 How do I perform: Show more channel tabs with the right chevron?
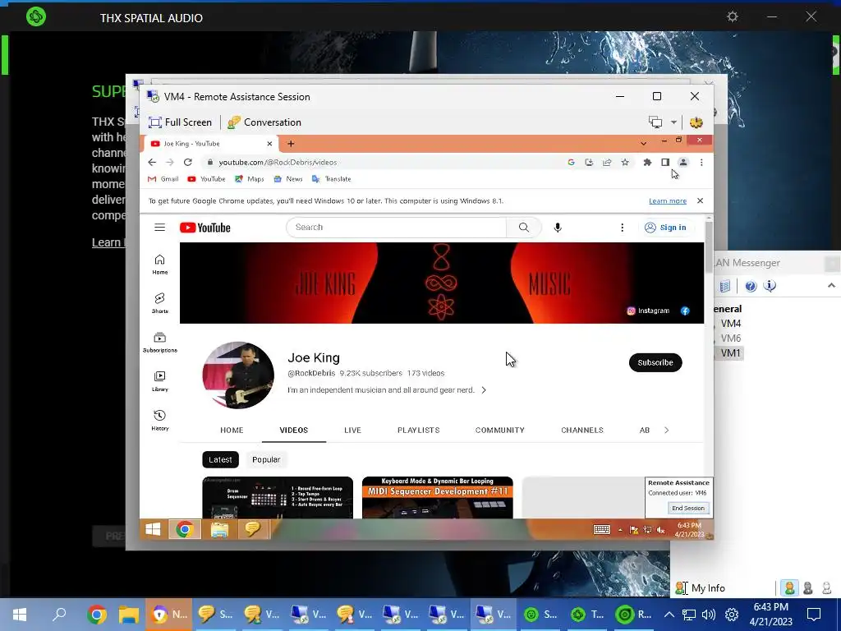[x=667, y=430]
